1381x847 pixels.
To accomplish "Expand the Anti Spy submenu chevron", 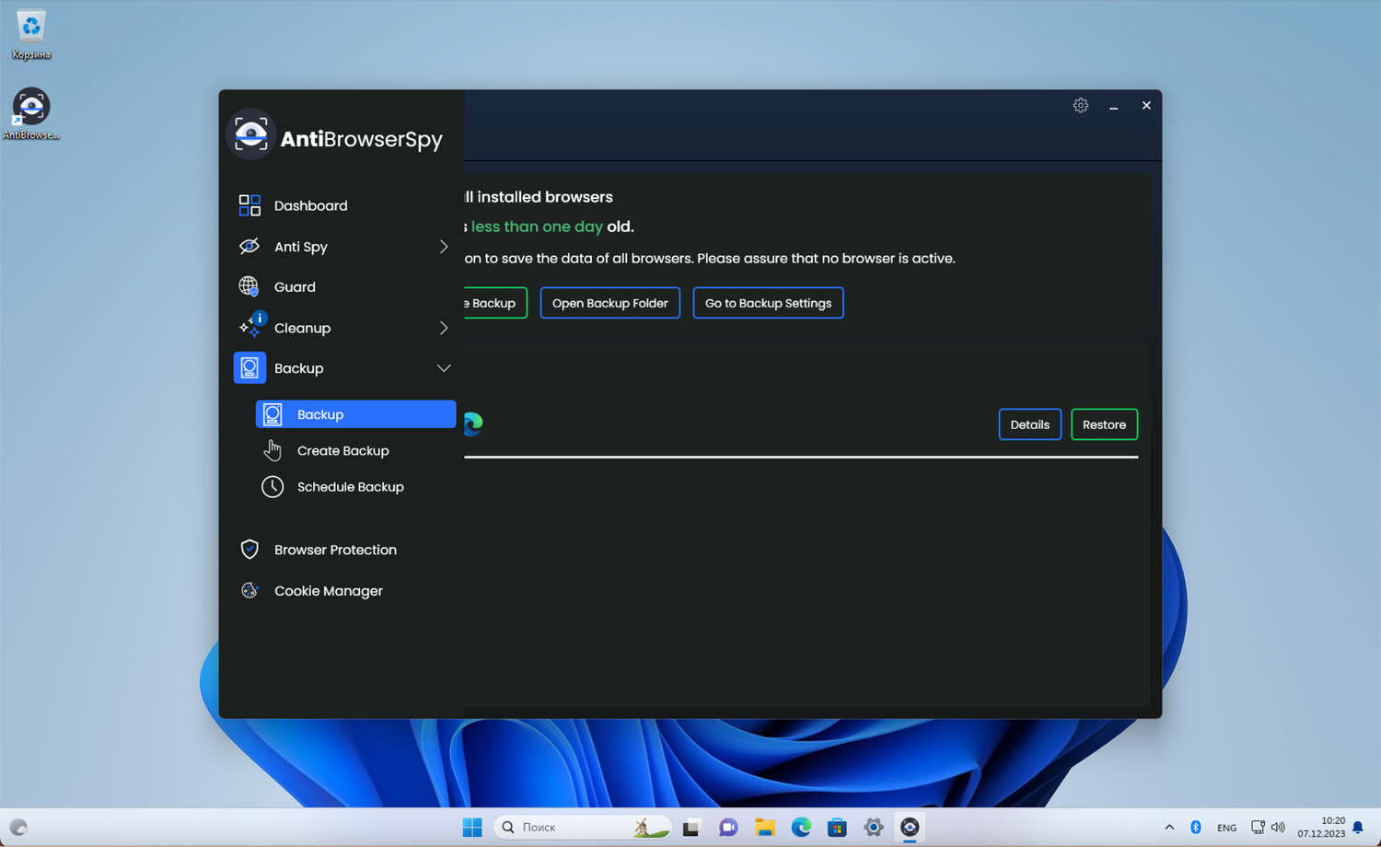I will [x=443, y=247].
